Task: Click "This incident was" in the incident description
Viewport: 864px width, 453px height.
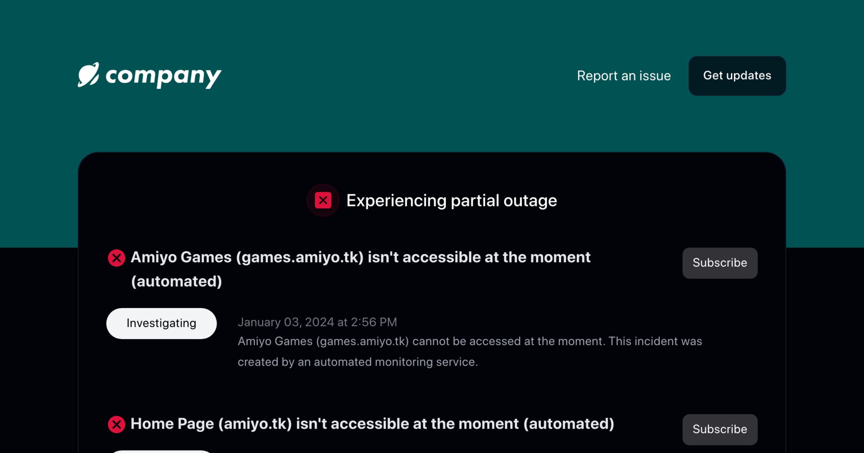Action: pos(655,341)
